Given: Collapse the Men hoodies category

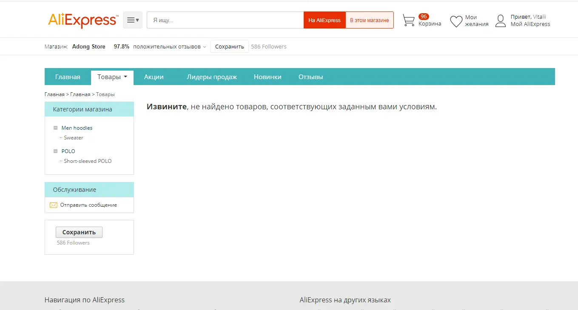Looking at the screenshot, I should click(x=55, y=128).
